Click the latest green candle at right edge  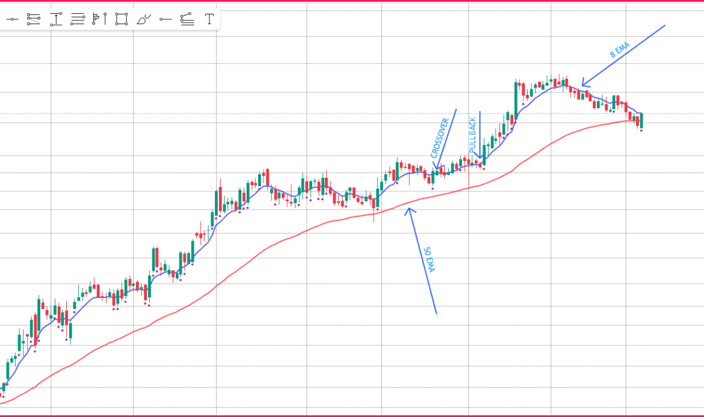641,120
